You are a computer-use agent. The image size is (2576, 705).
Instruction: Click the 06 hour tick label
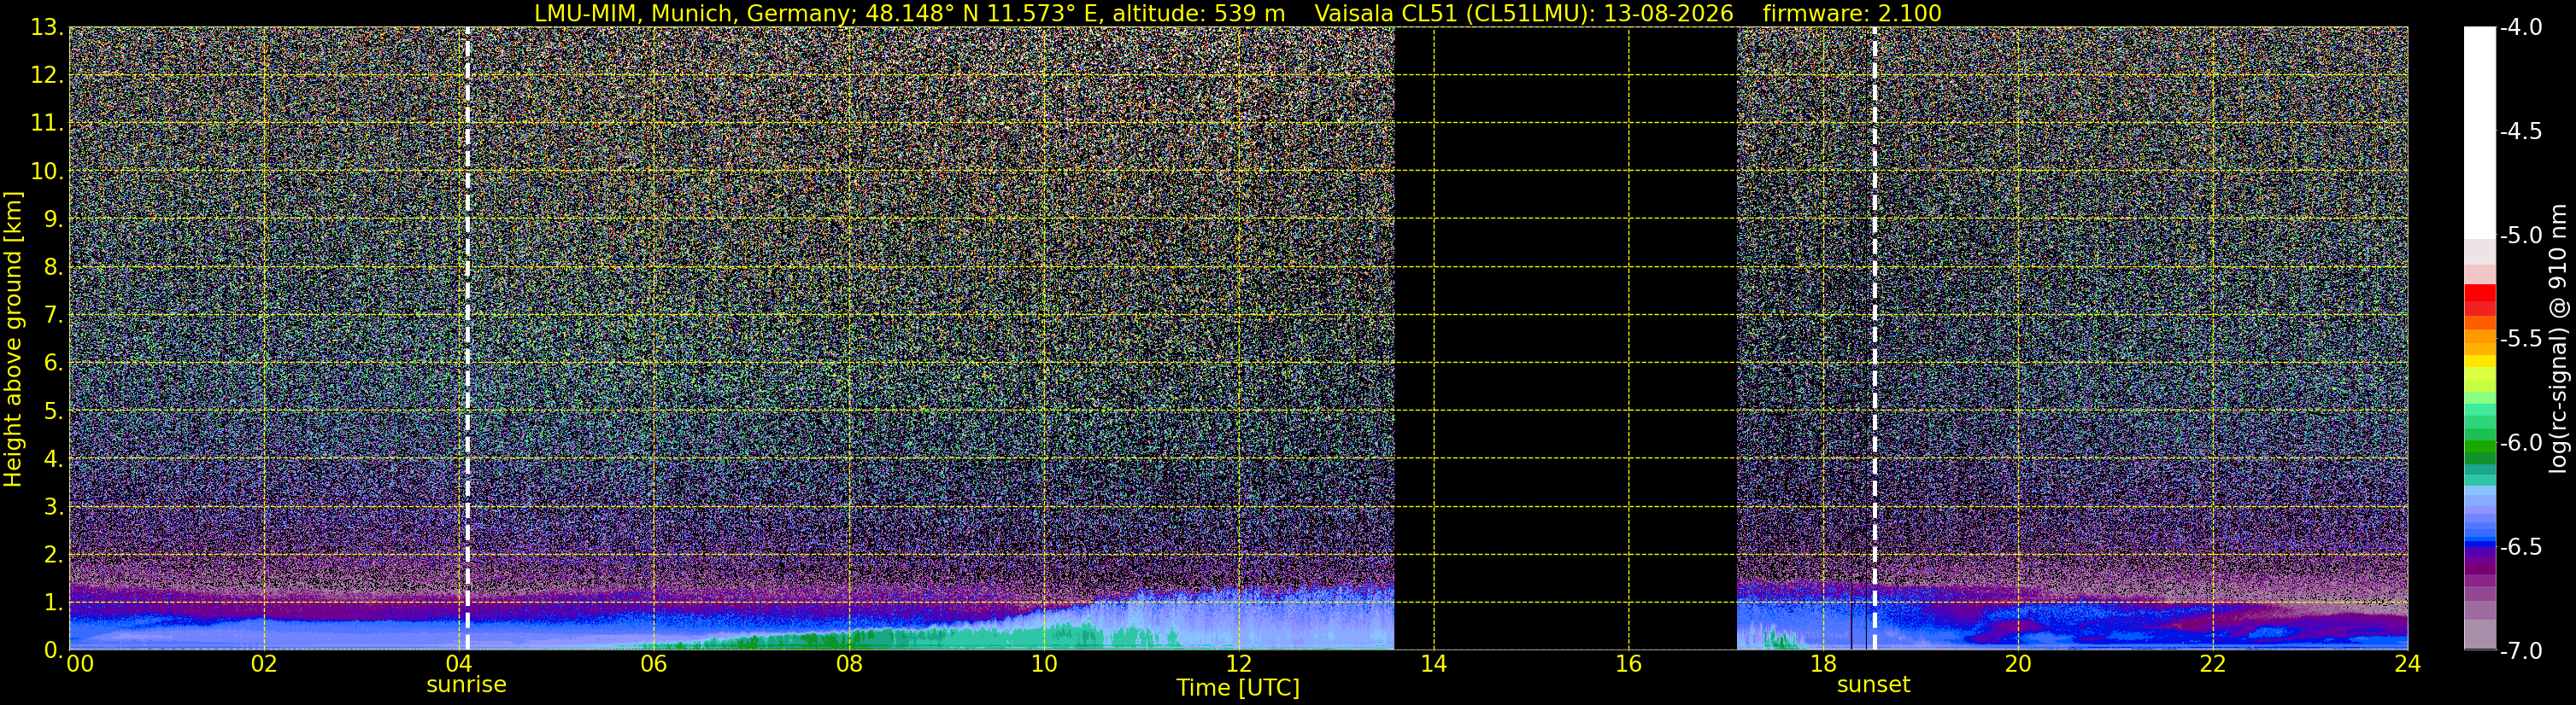click(653, 664)
